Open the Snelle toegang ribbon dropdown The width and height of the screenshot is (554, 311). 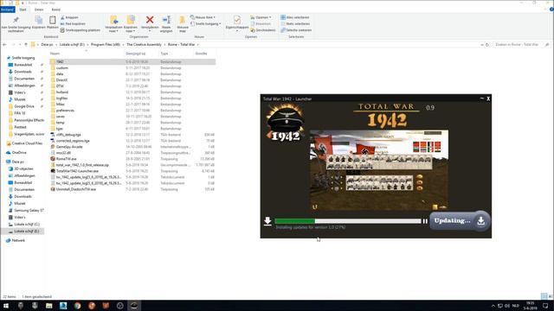point(206,23)
